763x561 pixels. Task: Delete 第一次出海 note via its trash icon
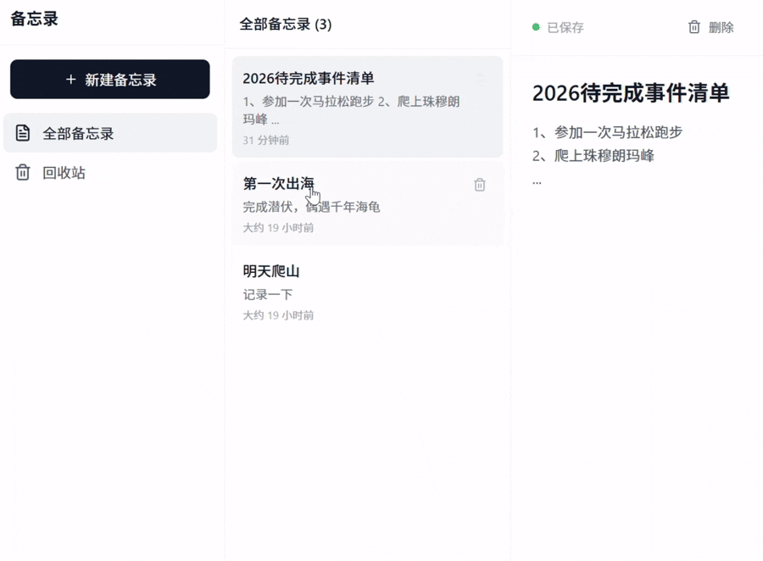pos(480,185)
